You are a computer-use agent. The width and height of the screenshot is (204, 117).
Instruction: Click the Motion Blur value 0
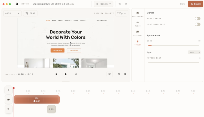(200, 58)
